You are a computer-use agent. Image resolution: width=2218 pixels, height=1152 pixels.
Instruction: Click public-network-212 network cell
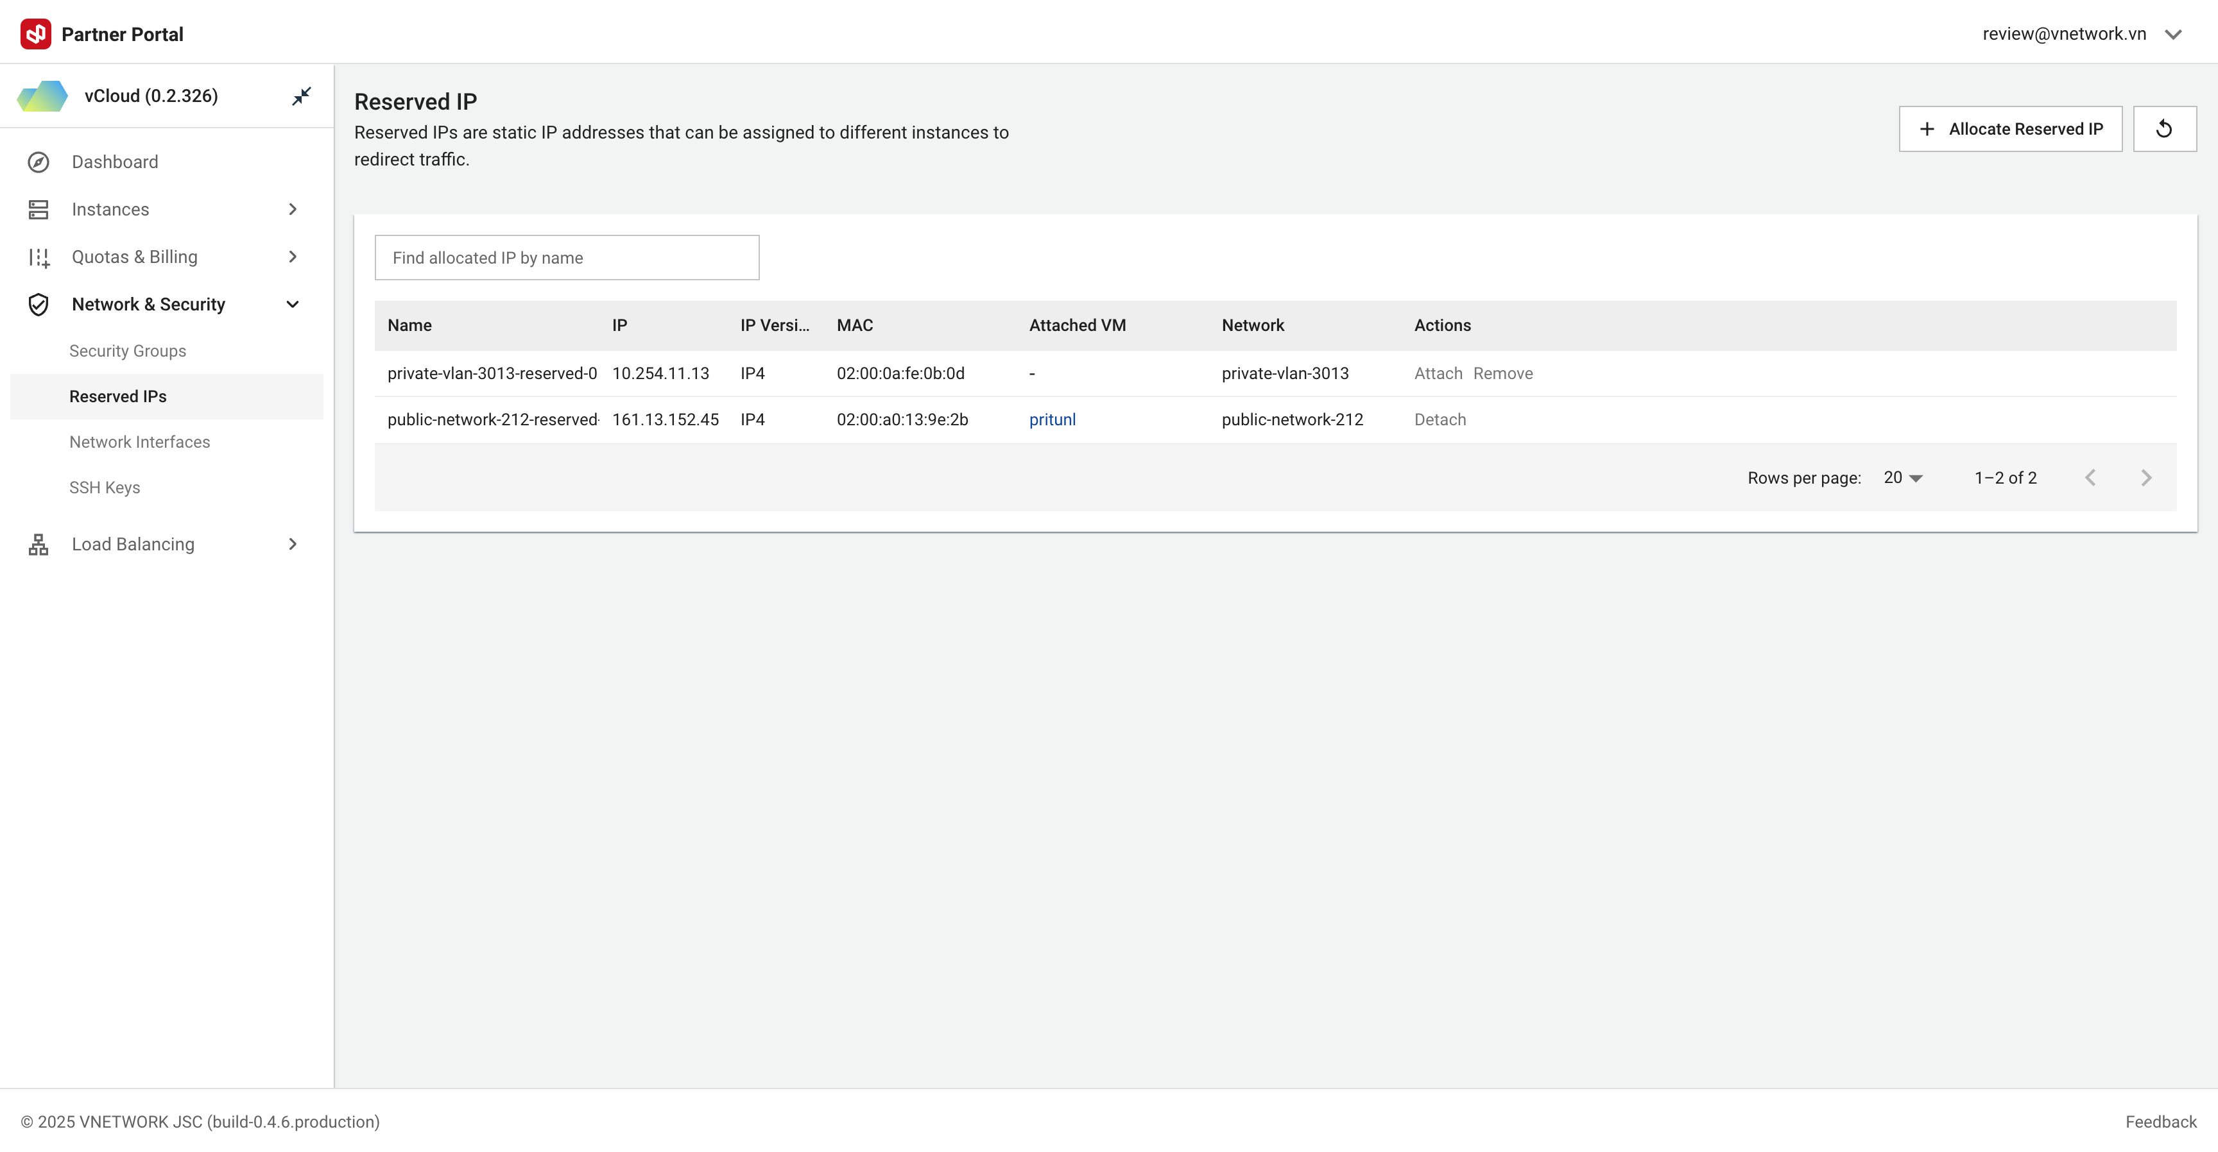pyautogui.click(x=1291, y=420)
